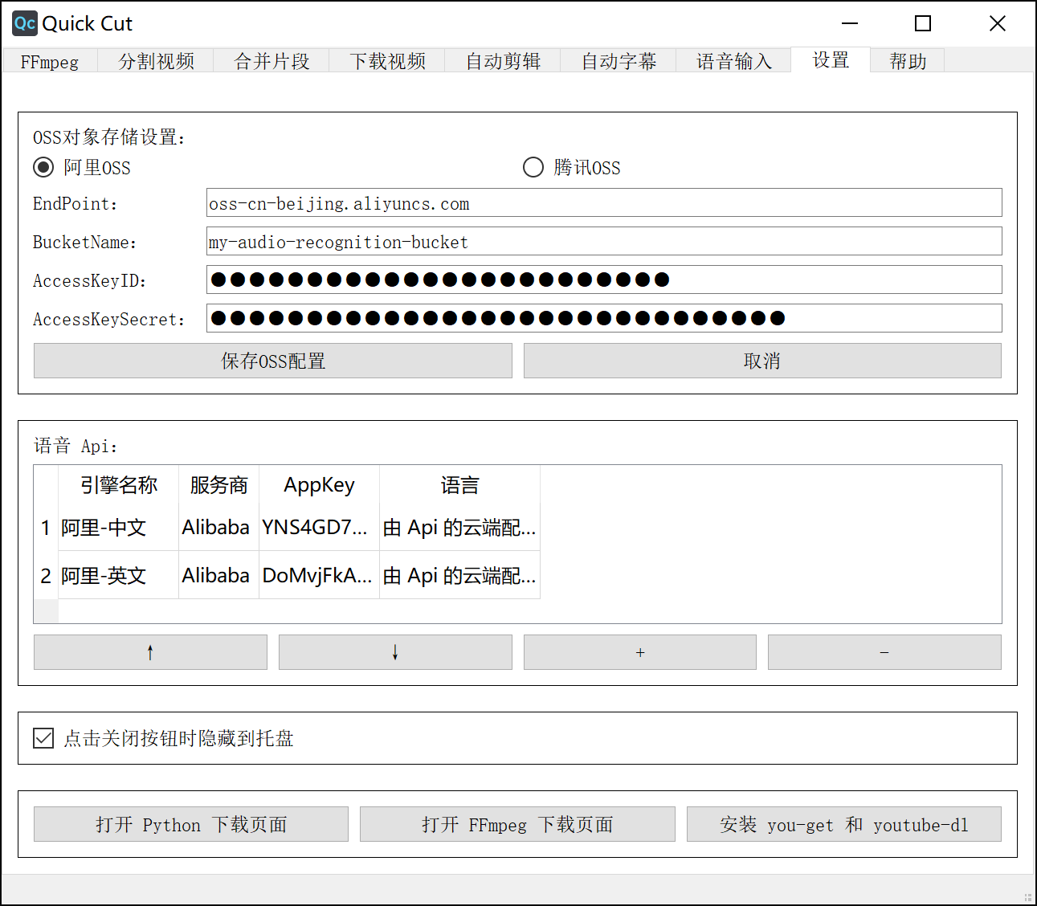Open the 合并片段 tab
Image resolution: width=1037 pixels, height=906 pixels.
[271, 61]
